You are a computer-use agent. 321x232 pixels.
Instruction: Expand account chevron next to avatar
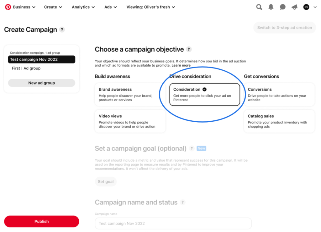click(x=314, y=7)
